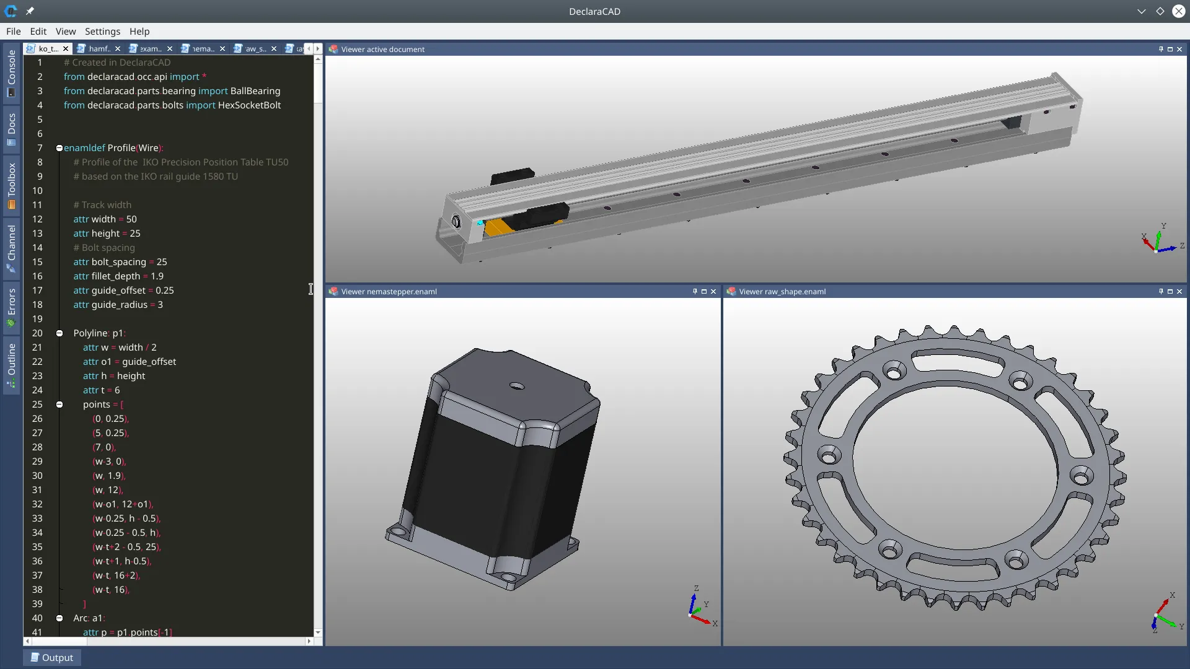Click the diamond restore icon in the title bar
The width and height of the screenshot is (1190, 669).
tap(1160, 11)
